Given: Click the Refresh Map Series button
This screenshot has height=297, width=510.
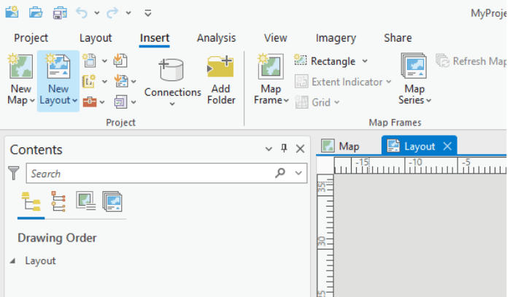Looking at the screenshot, I should [471, 61].
